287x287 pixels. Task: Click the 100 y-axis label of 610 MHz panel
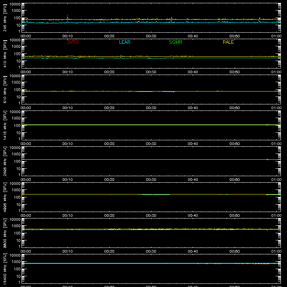(17, 90)
